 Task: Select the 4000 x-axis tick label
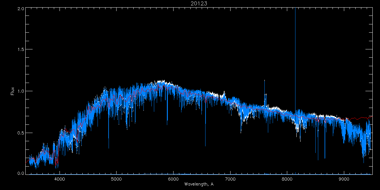(x=60, y=179)
